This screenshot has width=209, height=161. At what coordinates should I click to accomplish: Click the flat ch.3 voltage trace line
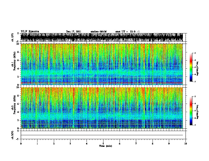pyautogui.click(x=102, y=135)
